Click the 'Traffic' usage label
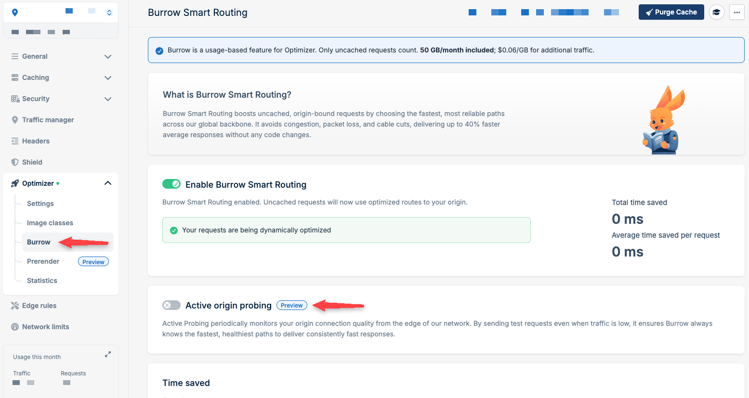The width and height of the screenshot is (749, 398). click(x=22, y=373)
